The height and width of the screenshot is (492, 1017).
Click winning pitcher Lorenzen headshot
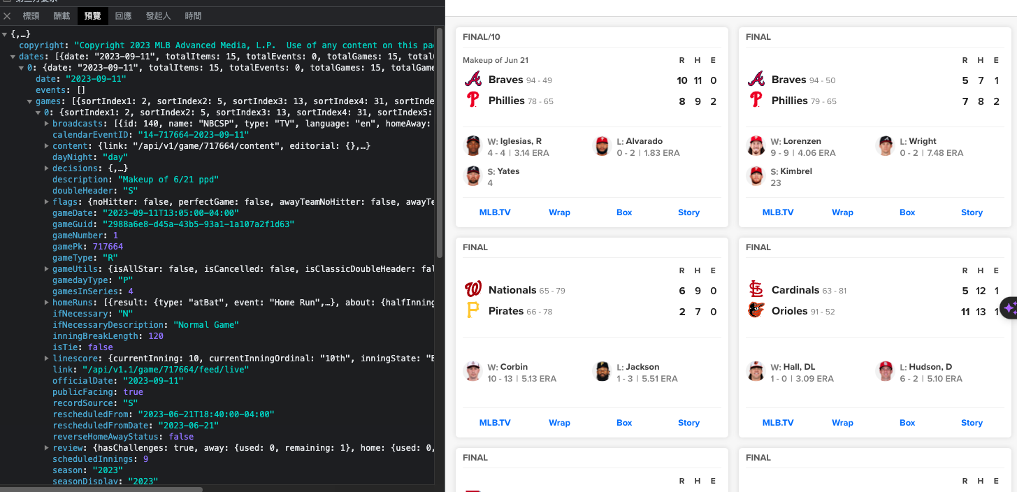point(756,145)
